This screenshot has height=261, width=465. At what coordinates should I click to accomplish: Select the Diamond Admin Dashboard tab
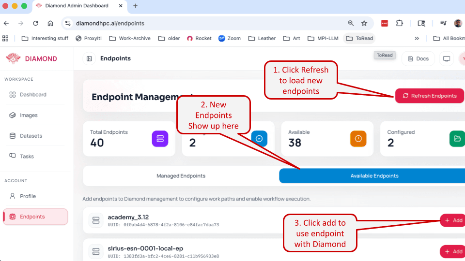(x=79, y=6)
